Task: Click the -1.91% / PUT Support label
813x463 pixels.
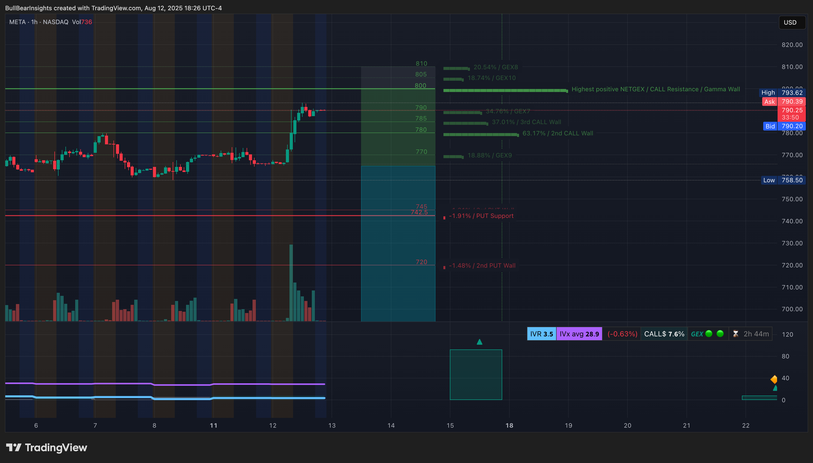Action: [x=481, y=216]
